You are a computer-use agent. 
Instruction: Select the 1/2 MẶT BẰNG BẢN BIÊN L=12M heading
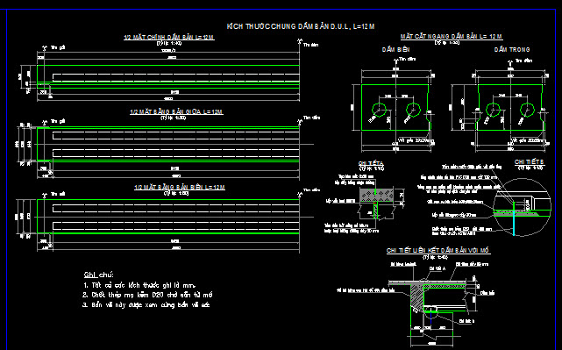coord(180,187)
